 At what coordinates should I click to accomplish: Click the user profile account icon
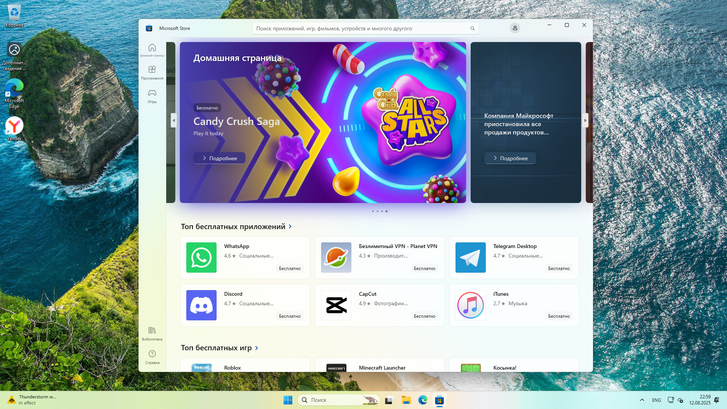[515, 28]
